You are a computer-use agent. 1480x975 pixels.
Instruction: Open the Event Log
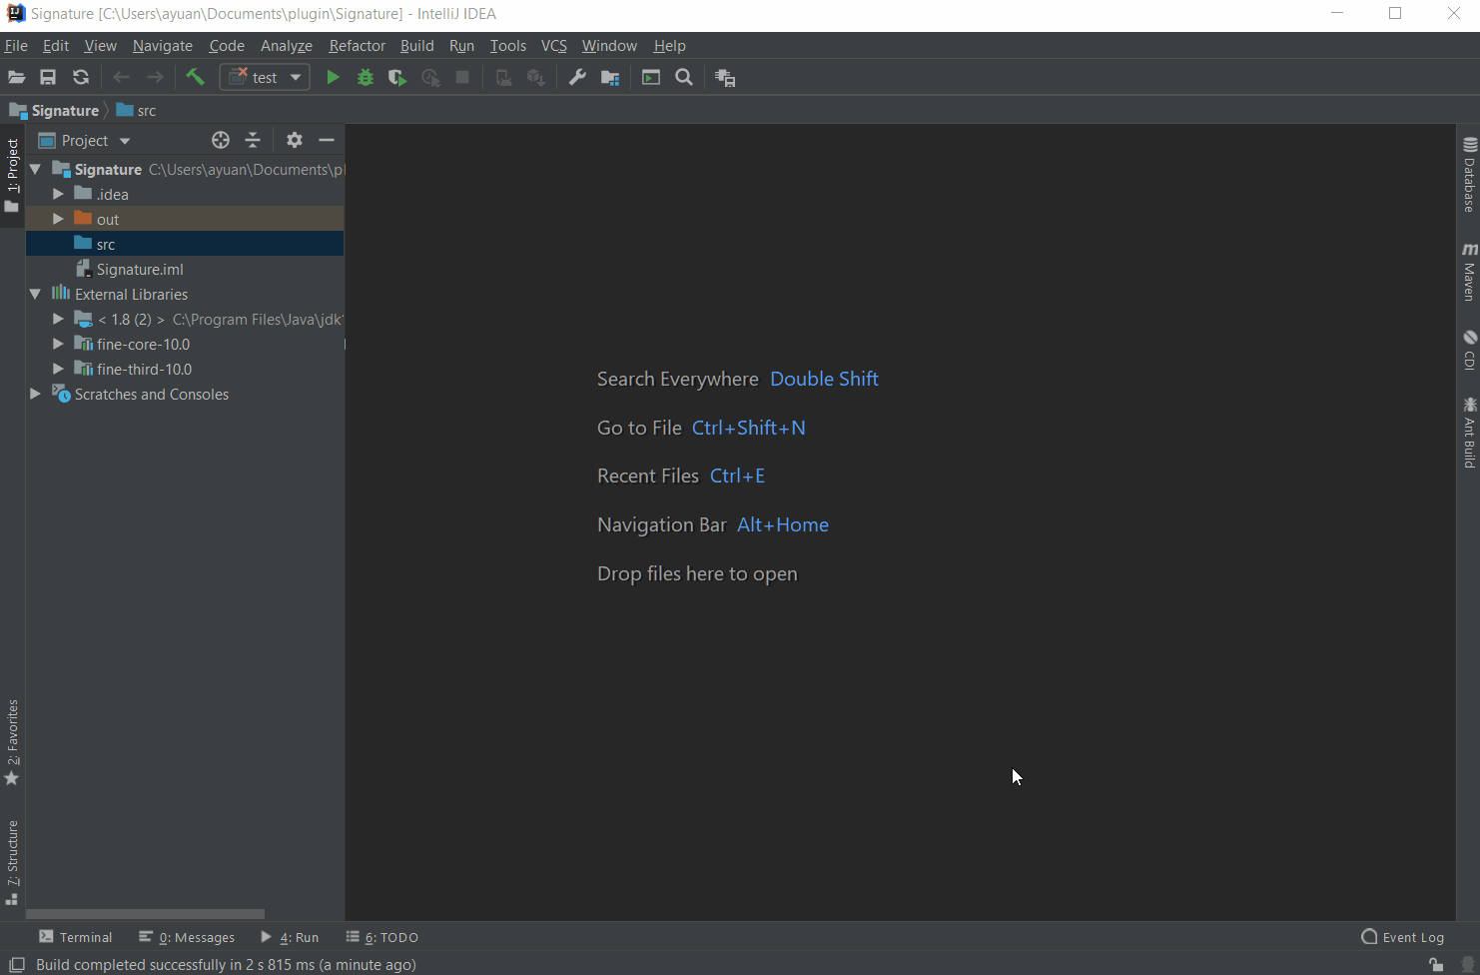click(1402, 937)
